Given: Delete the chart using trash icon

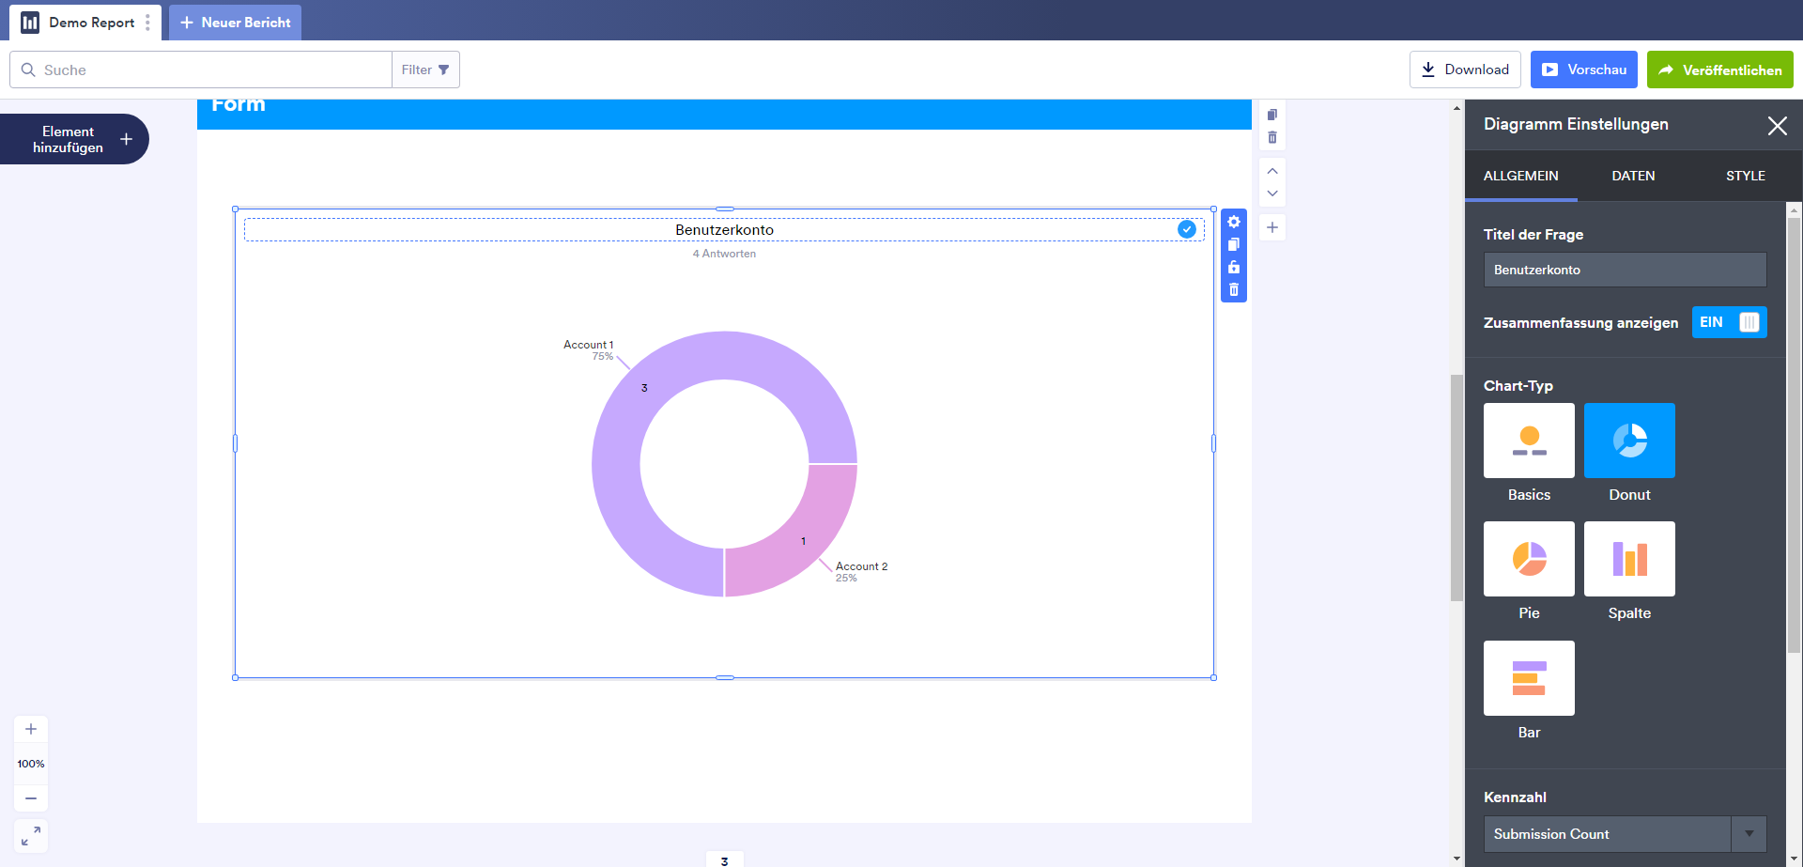Looking at the screenshot, I should pyautogui.click(x=1234, y=290).
